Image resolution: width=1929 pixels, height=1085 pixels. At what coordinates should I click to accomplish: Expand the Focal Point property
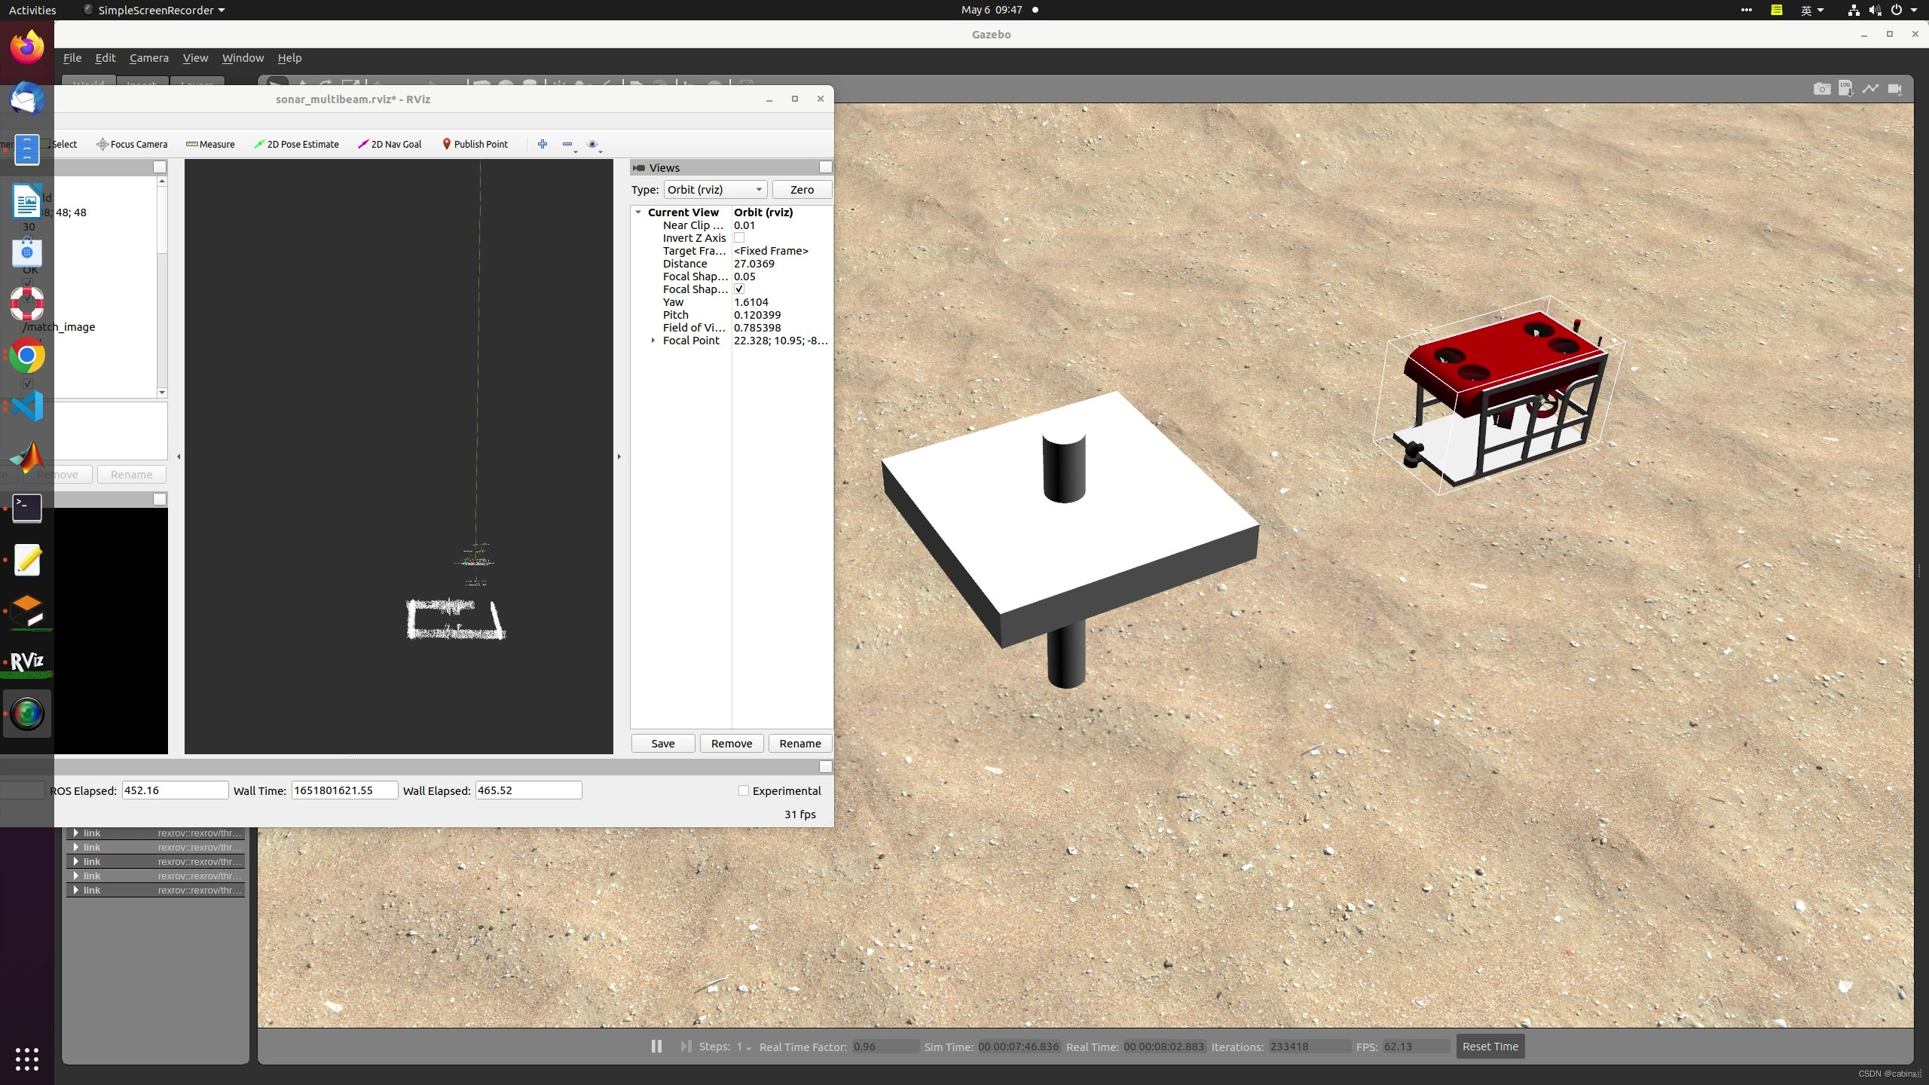coord(653,341)
